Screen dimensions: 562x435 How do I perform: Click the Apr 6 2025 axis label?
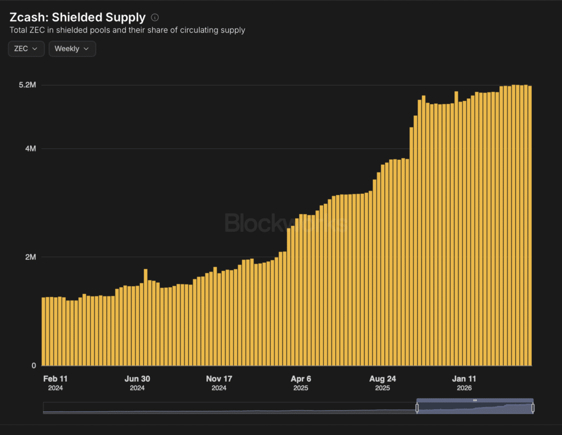coord(301,383)
